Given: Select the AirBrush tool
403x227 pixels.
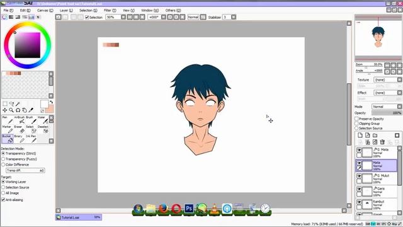Looking at the screenshot, I should point(20,120).
